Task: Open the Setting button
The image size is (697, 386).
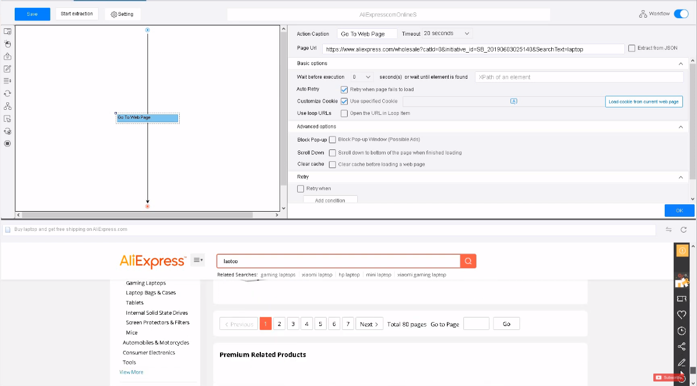Action: click(122, 14)
